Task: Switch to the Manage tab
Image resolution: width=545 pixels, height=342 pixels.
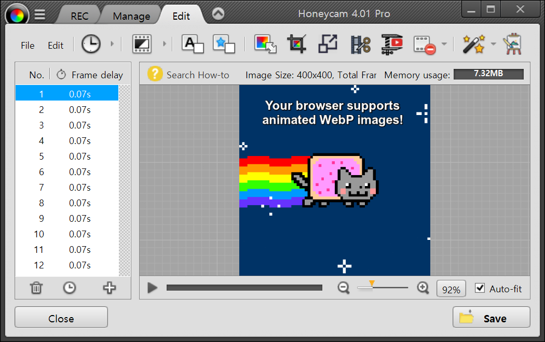Action: [131, 16]
